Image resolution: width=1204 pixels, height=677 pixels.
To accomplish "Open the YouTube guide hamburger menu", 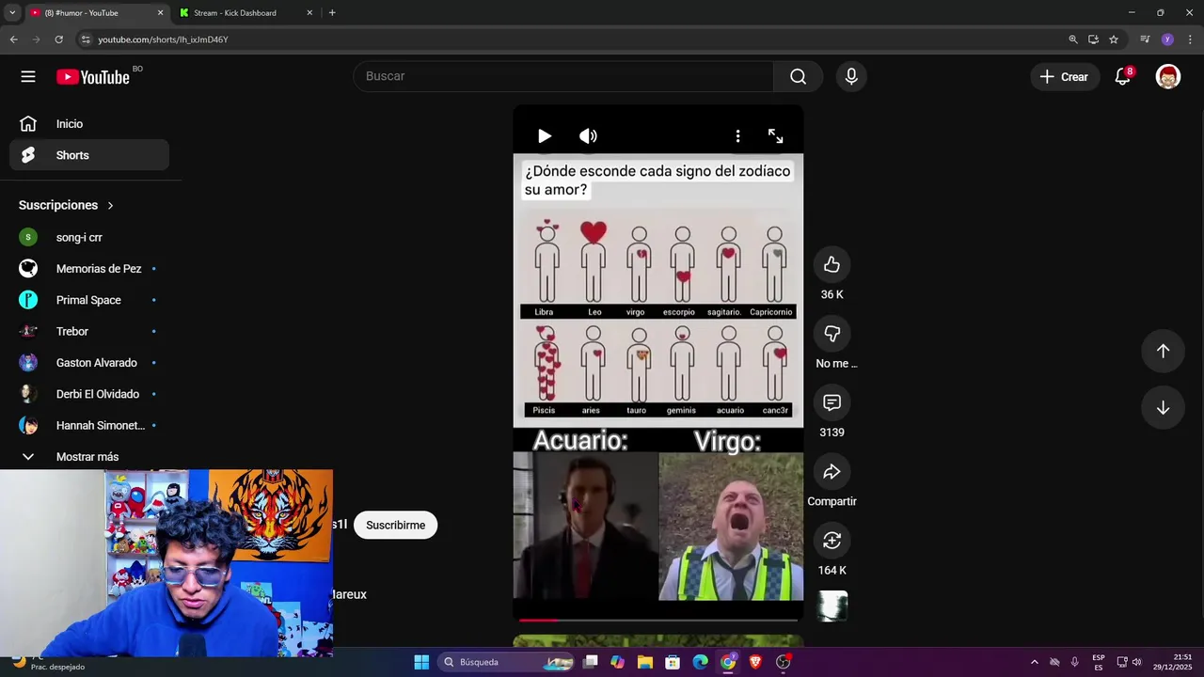I will (x=28, y=77).
